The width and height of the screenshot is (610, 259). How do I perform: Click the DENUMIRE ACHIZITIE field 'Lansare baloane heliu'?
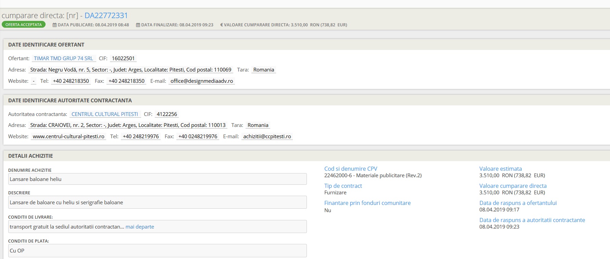click(157, 179)
